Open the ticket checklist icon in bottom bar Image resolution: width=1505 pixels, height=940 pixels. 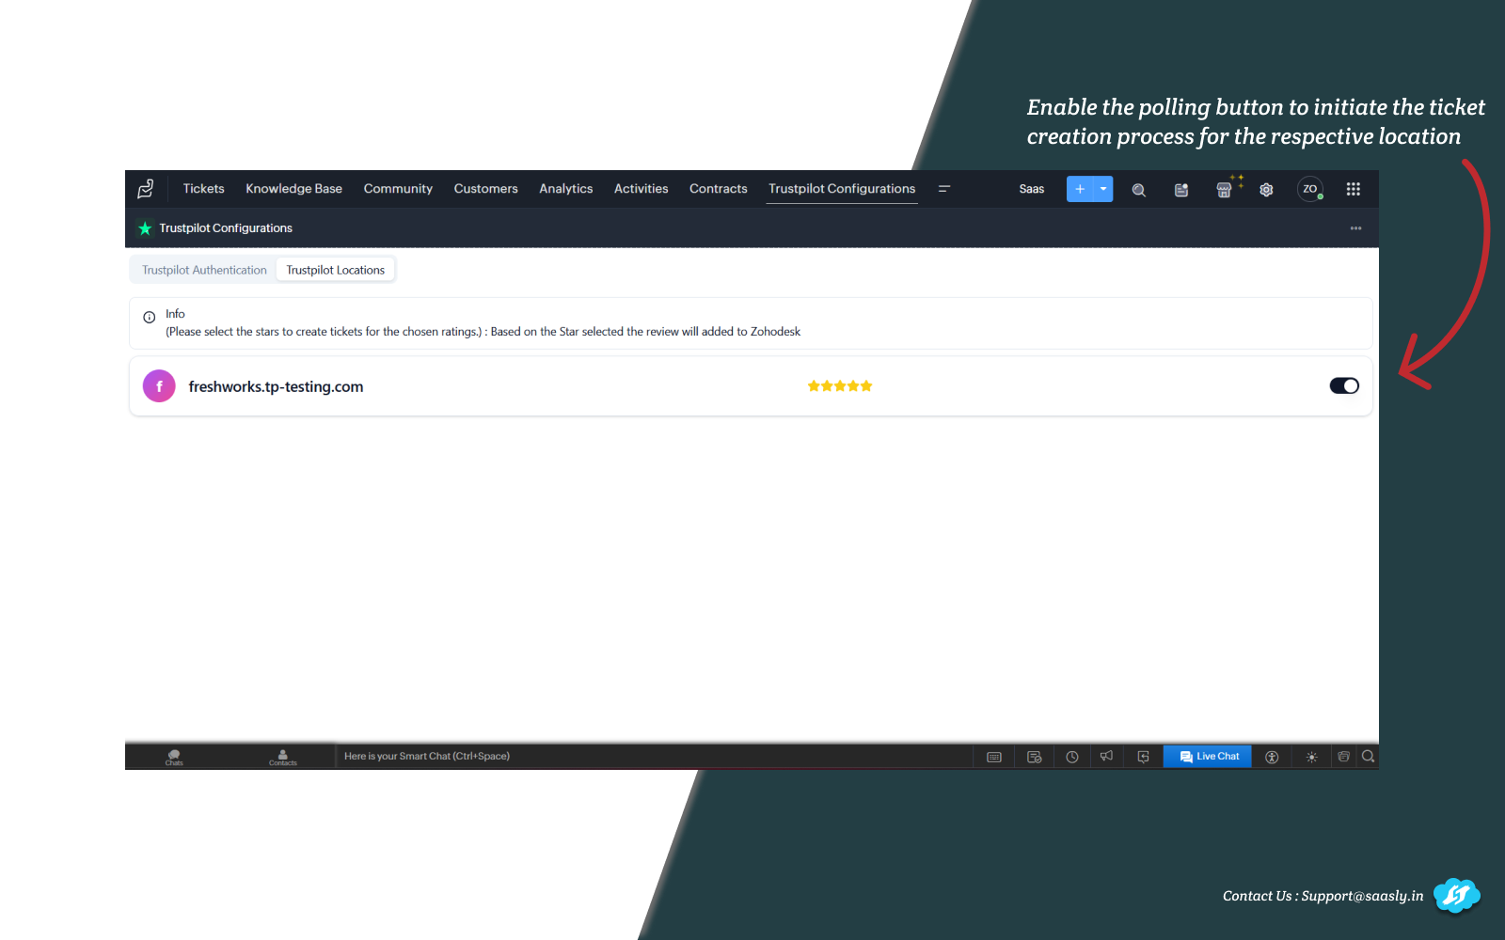tap(1035, 757)
